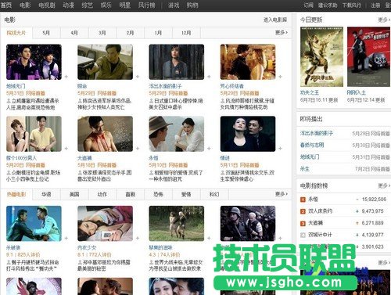Open 综艺 in the top navigation
This screenshot has height=295, width=391.
(x=88, y=5)
